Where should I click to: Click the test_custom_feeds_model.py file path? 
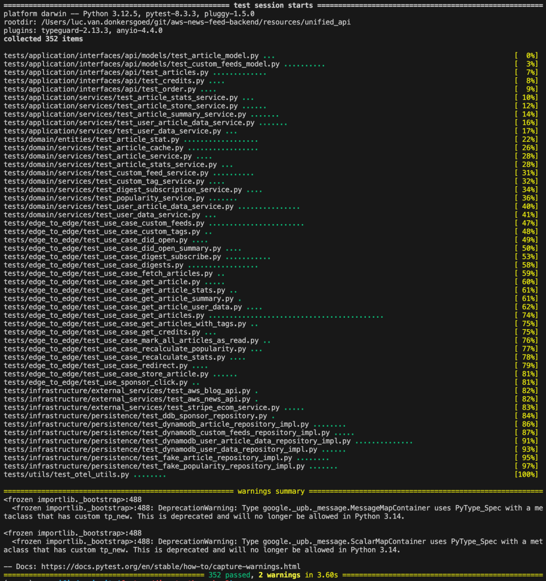point(142,64)
